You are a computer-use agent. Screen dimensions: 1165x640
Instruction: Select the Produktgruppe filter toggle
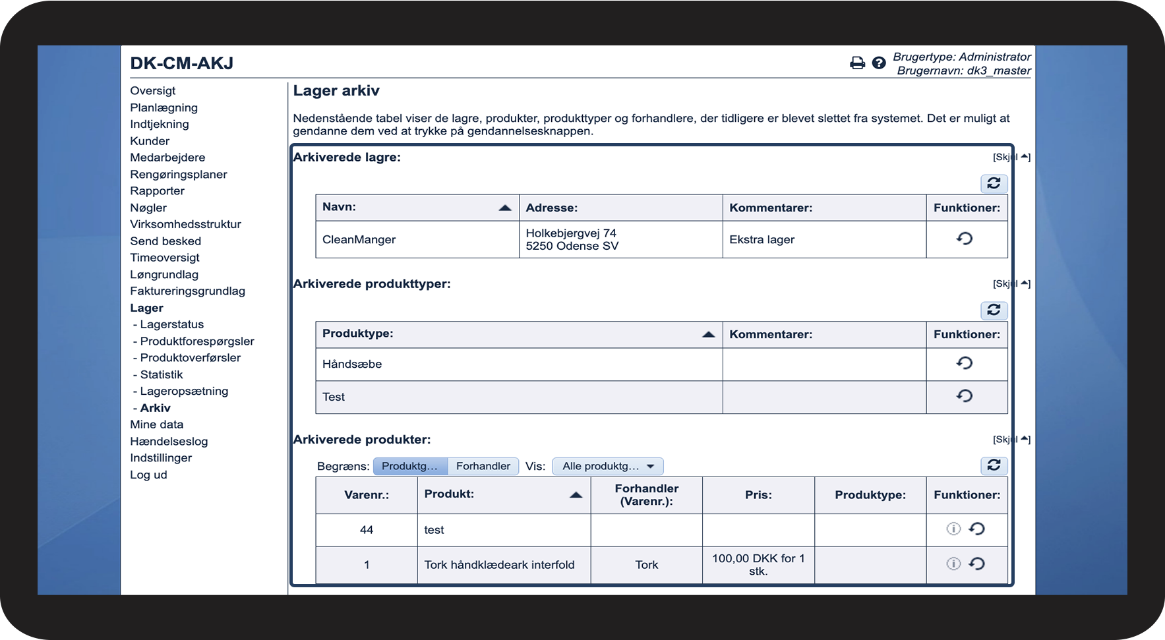[410, 467]
